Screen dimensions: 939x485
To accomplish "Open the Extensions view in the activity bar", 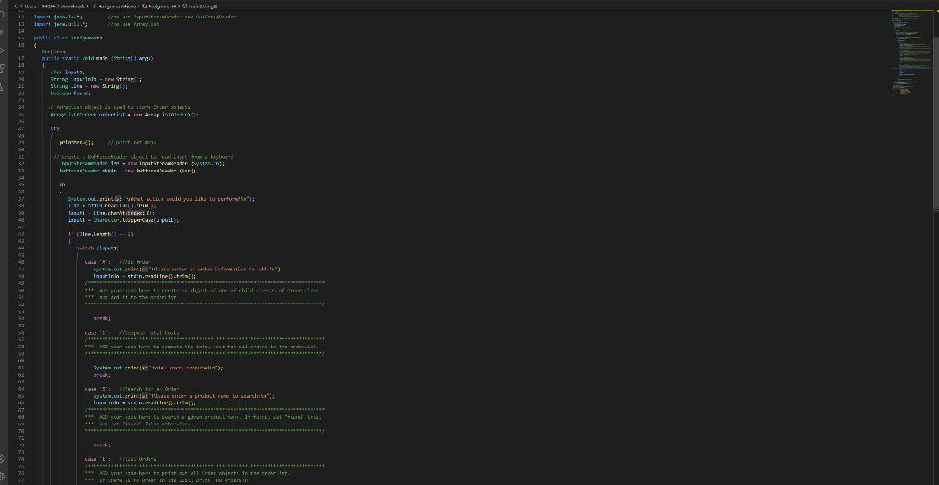I will pyautogui.click(x=2, y=69).
